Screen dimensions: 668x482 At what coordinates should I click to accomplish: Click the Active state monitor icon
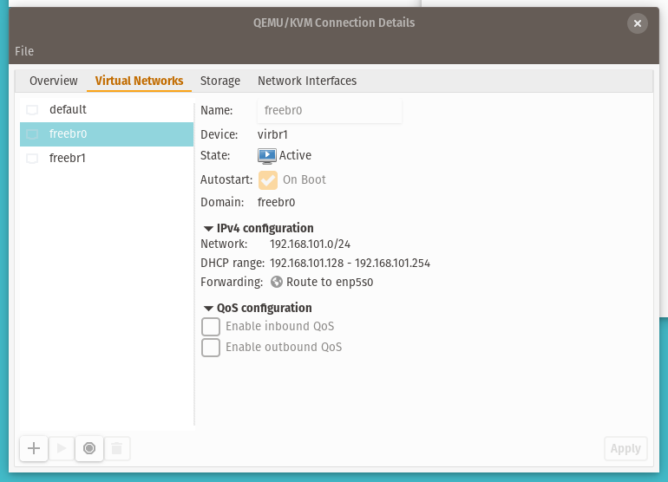point(266,156)
